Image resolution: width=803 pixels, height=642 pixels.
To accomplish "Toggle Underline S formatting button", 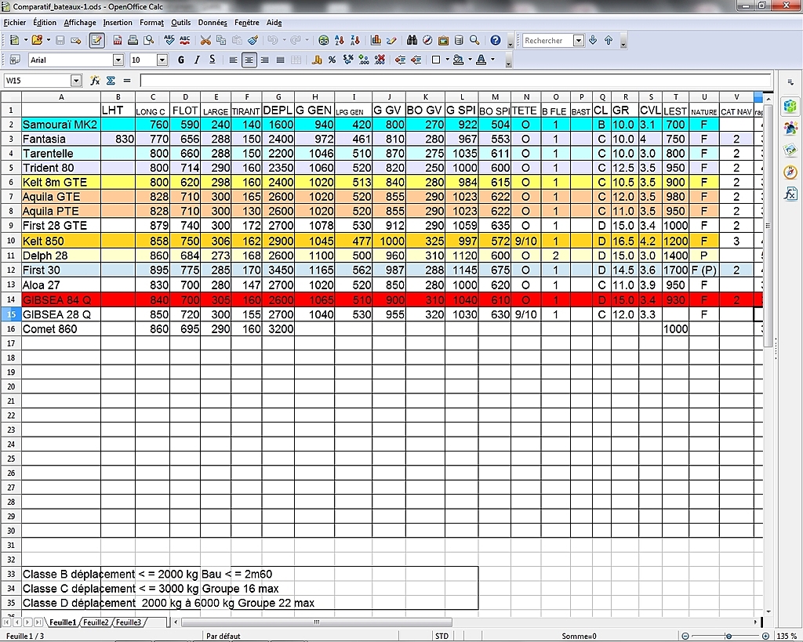I will 212,60.
